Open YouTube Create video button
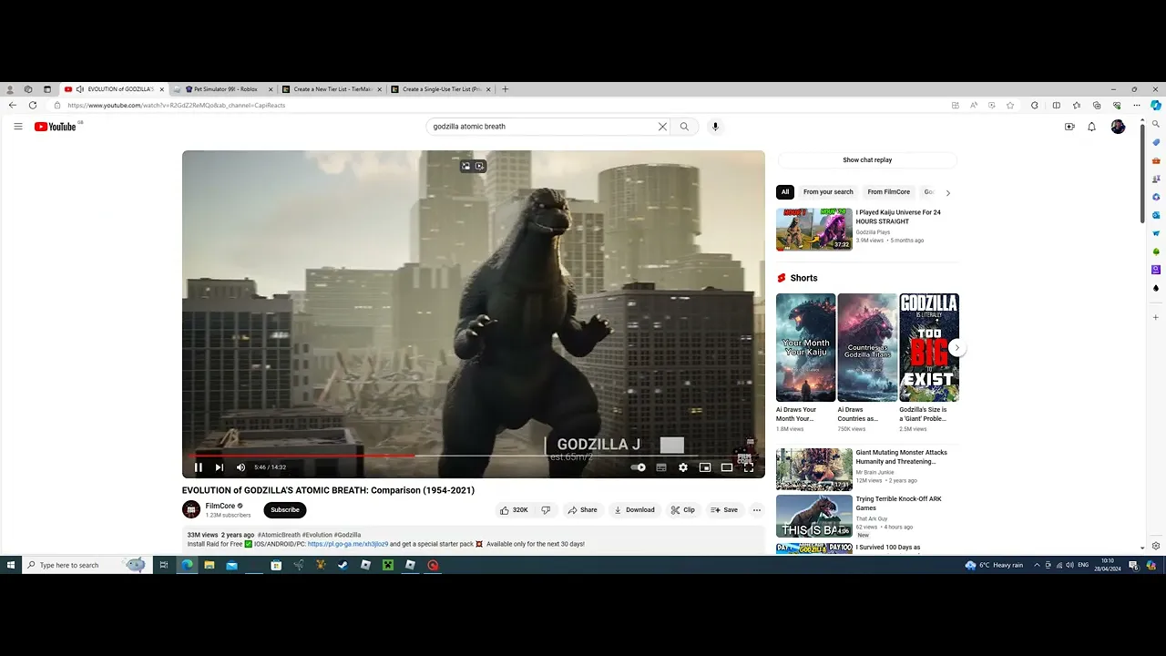The height and width of the screenshot is (656, 1166). [x=1069, y=127]
